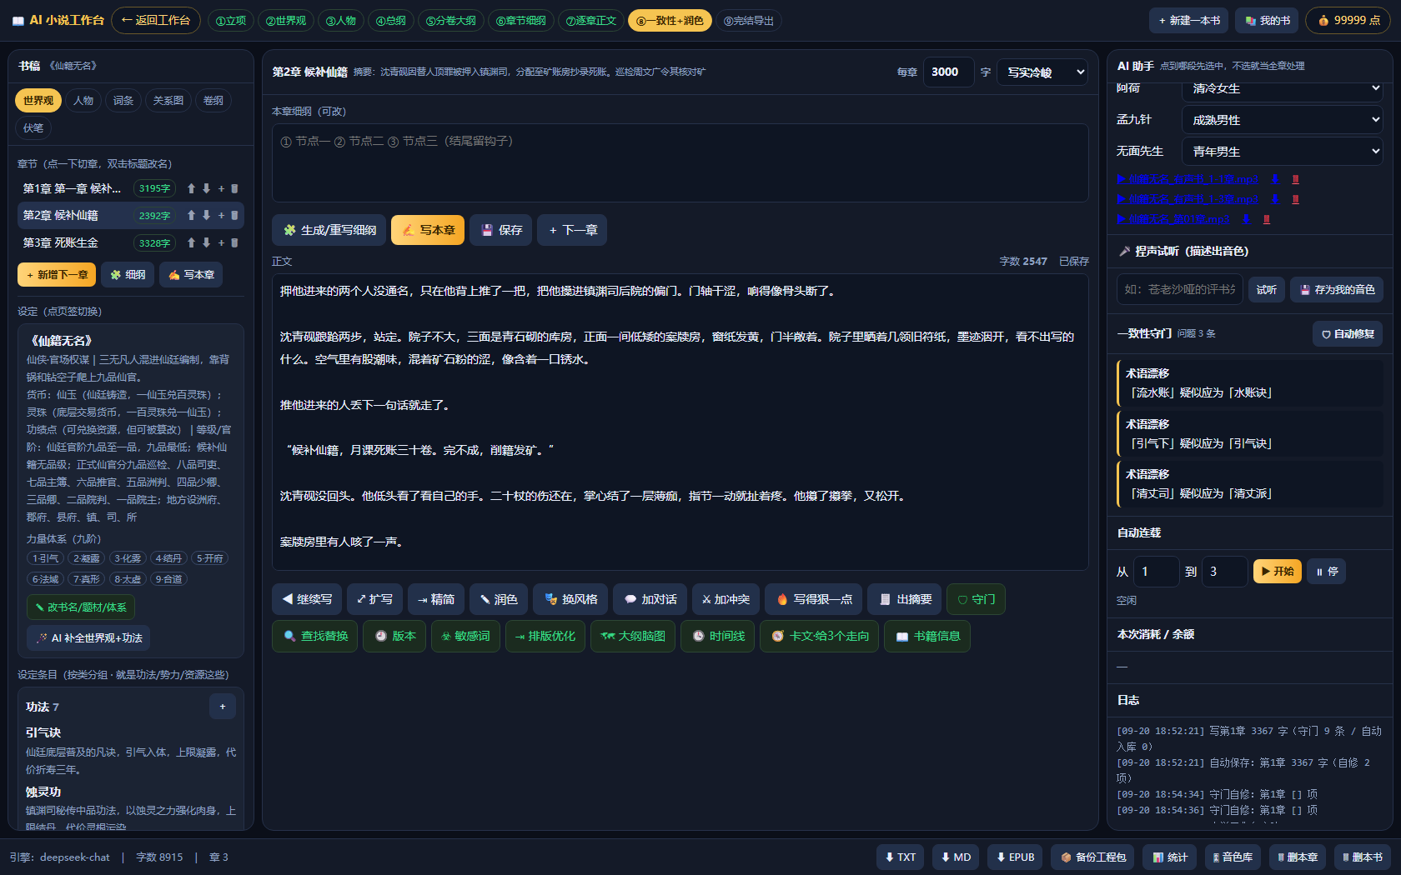Image resolution: width=1401 pixels, height=875 pixels.
Task: Download 仙籍无名_有声书_1-1章.mp3 audio file
Action: 1275,179
